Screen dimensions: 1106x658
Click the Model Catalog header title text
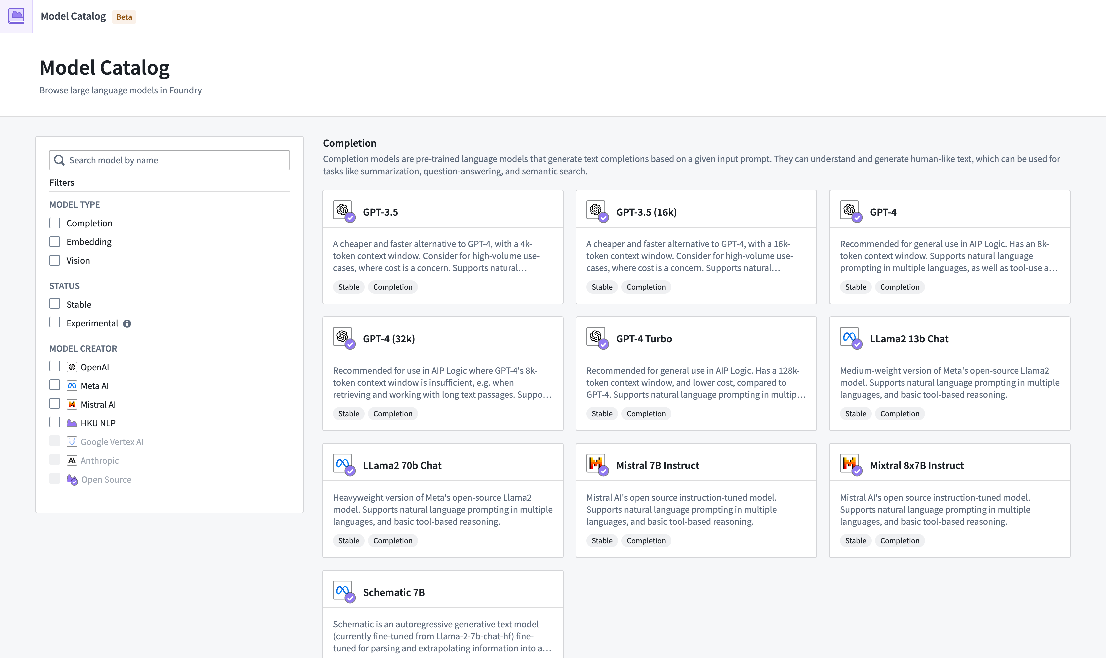click(x=73, y=16)
